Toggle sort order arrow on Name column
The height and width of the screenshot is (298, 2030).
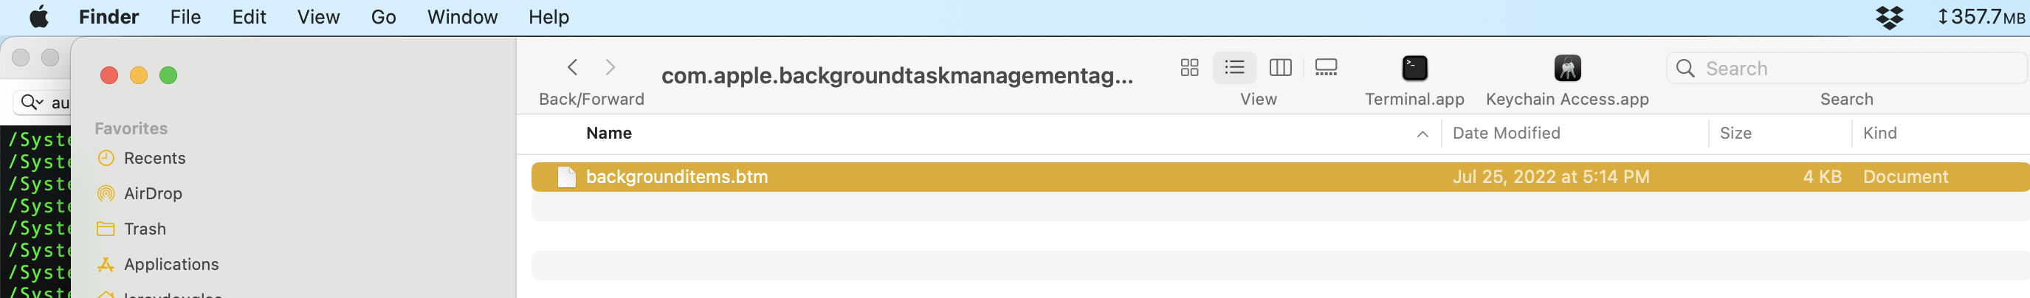pyautogui.click(x=1422, y=134)
